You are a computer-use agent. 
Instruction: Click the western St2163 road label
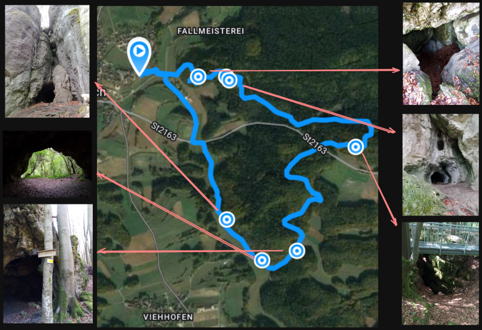coord(164,132)
